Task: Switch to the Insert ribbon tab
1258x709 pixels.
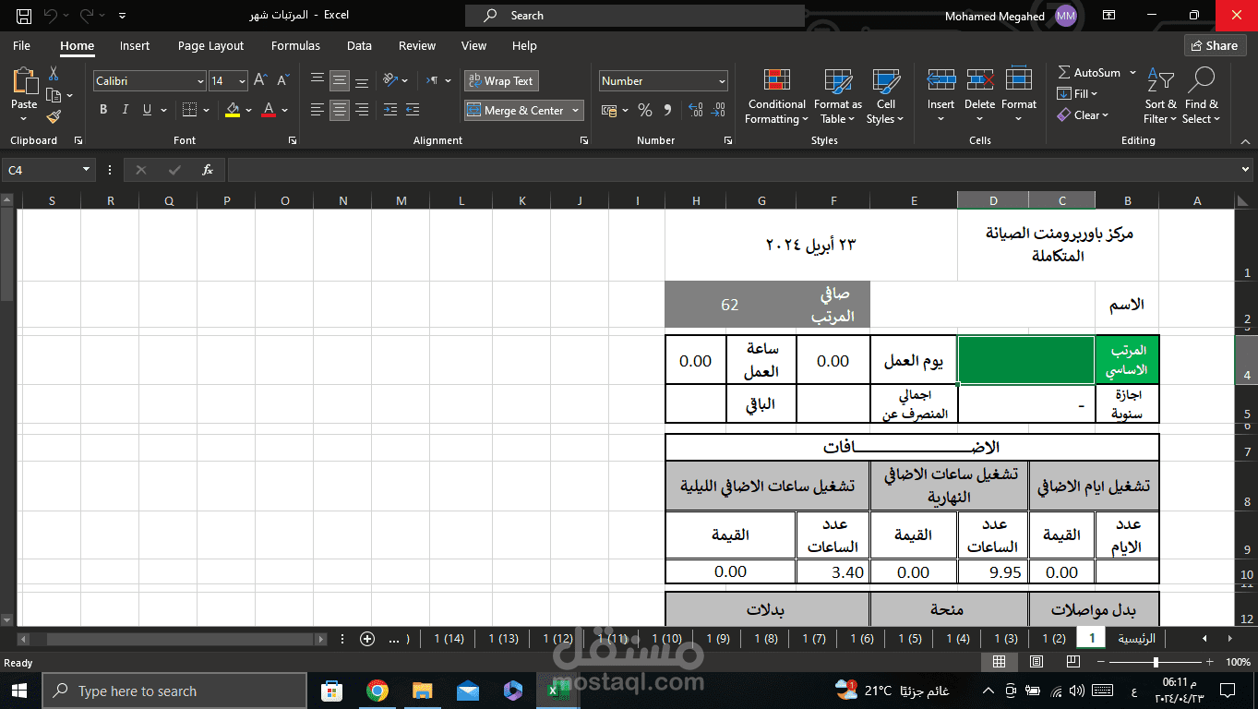Action: coord(135,45)
